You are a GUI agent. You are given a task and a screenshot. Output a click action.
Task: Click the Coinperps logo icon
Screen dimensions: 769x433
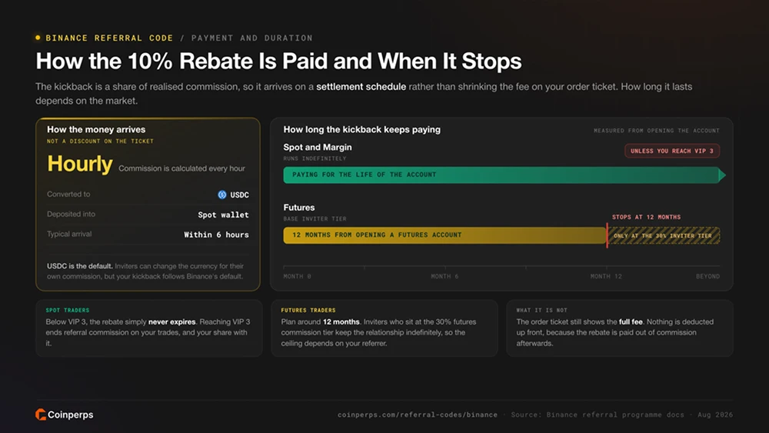[41, 415]
